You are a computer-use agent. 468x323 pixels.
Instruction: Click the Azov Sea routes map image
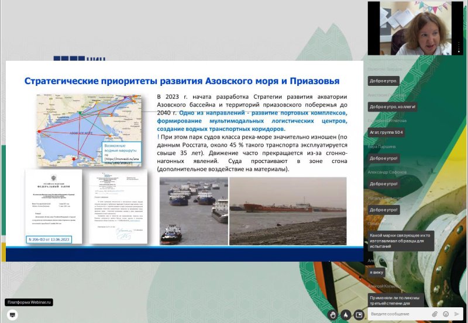pos(90,130)
